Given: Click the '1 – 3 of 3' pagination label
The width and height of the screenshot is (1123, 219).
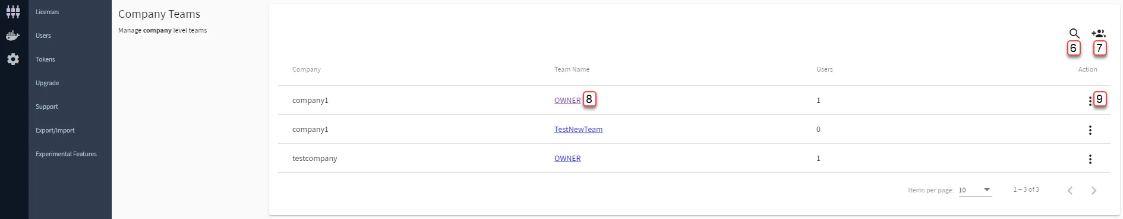Looking at the screenshot, I should pos(1026,189).
